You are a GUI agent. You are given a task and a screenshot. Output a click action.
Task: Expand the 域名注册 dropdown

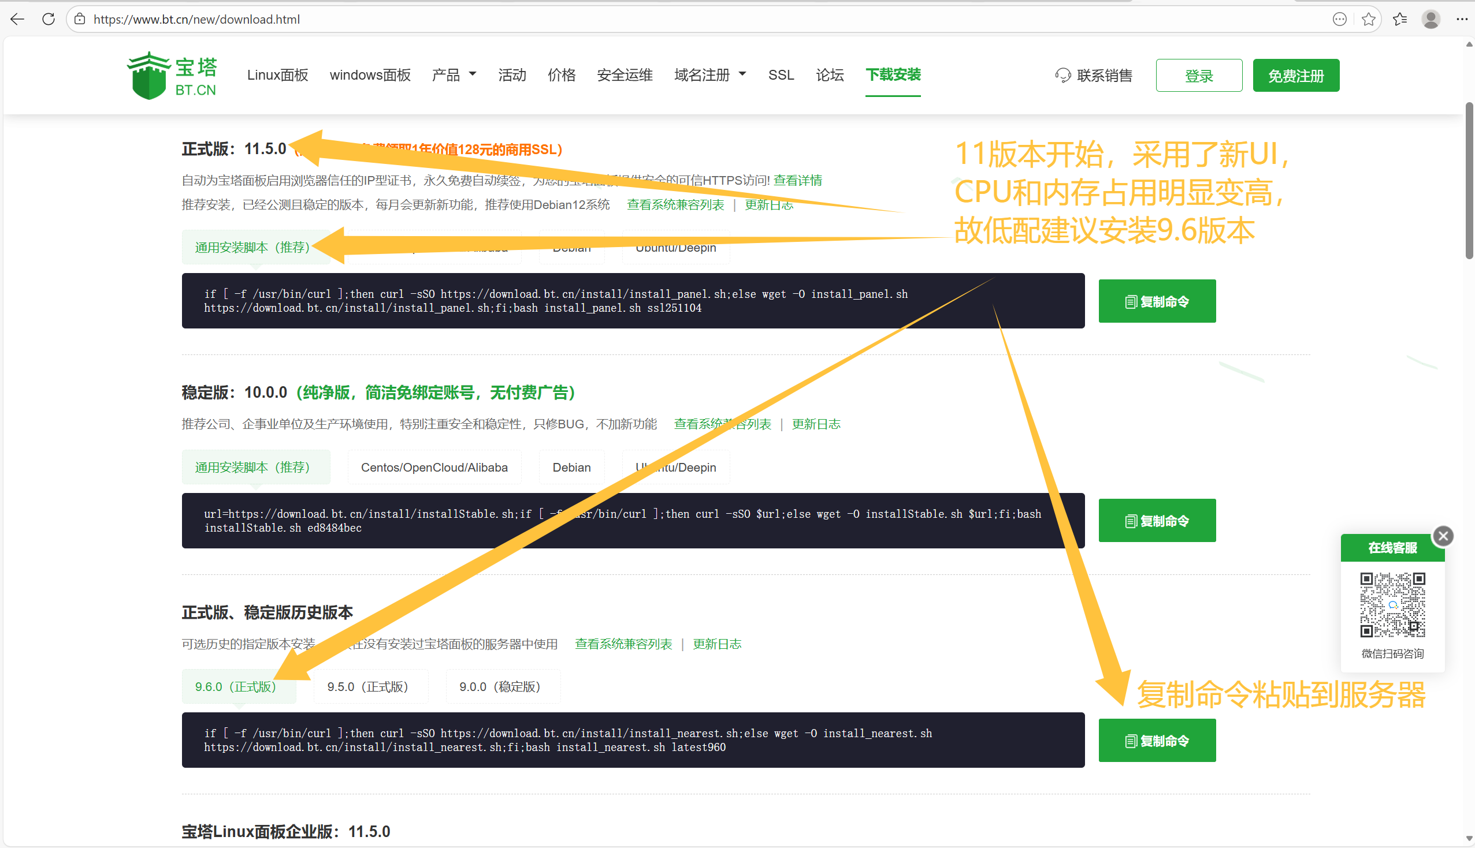pyautogui.click(x=709, y=74)
